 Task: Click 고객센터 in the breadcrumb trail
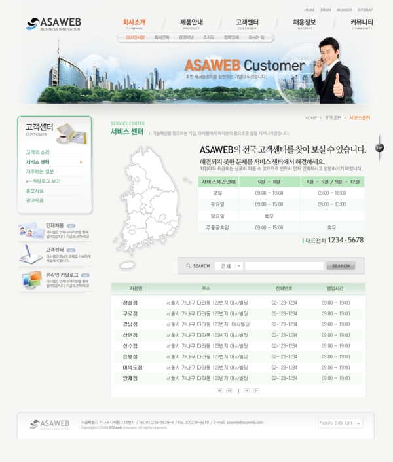coord(333,117)
